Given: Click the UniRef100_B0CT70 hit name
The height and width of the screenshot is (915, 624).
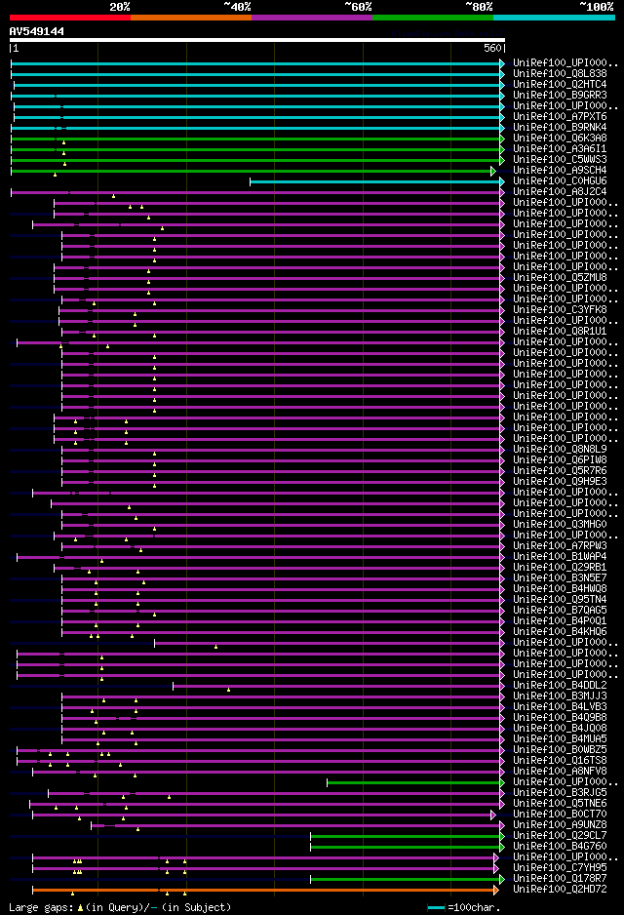Looking at the screenshot, I should tap(560, 815).
